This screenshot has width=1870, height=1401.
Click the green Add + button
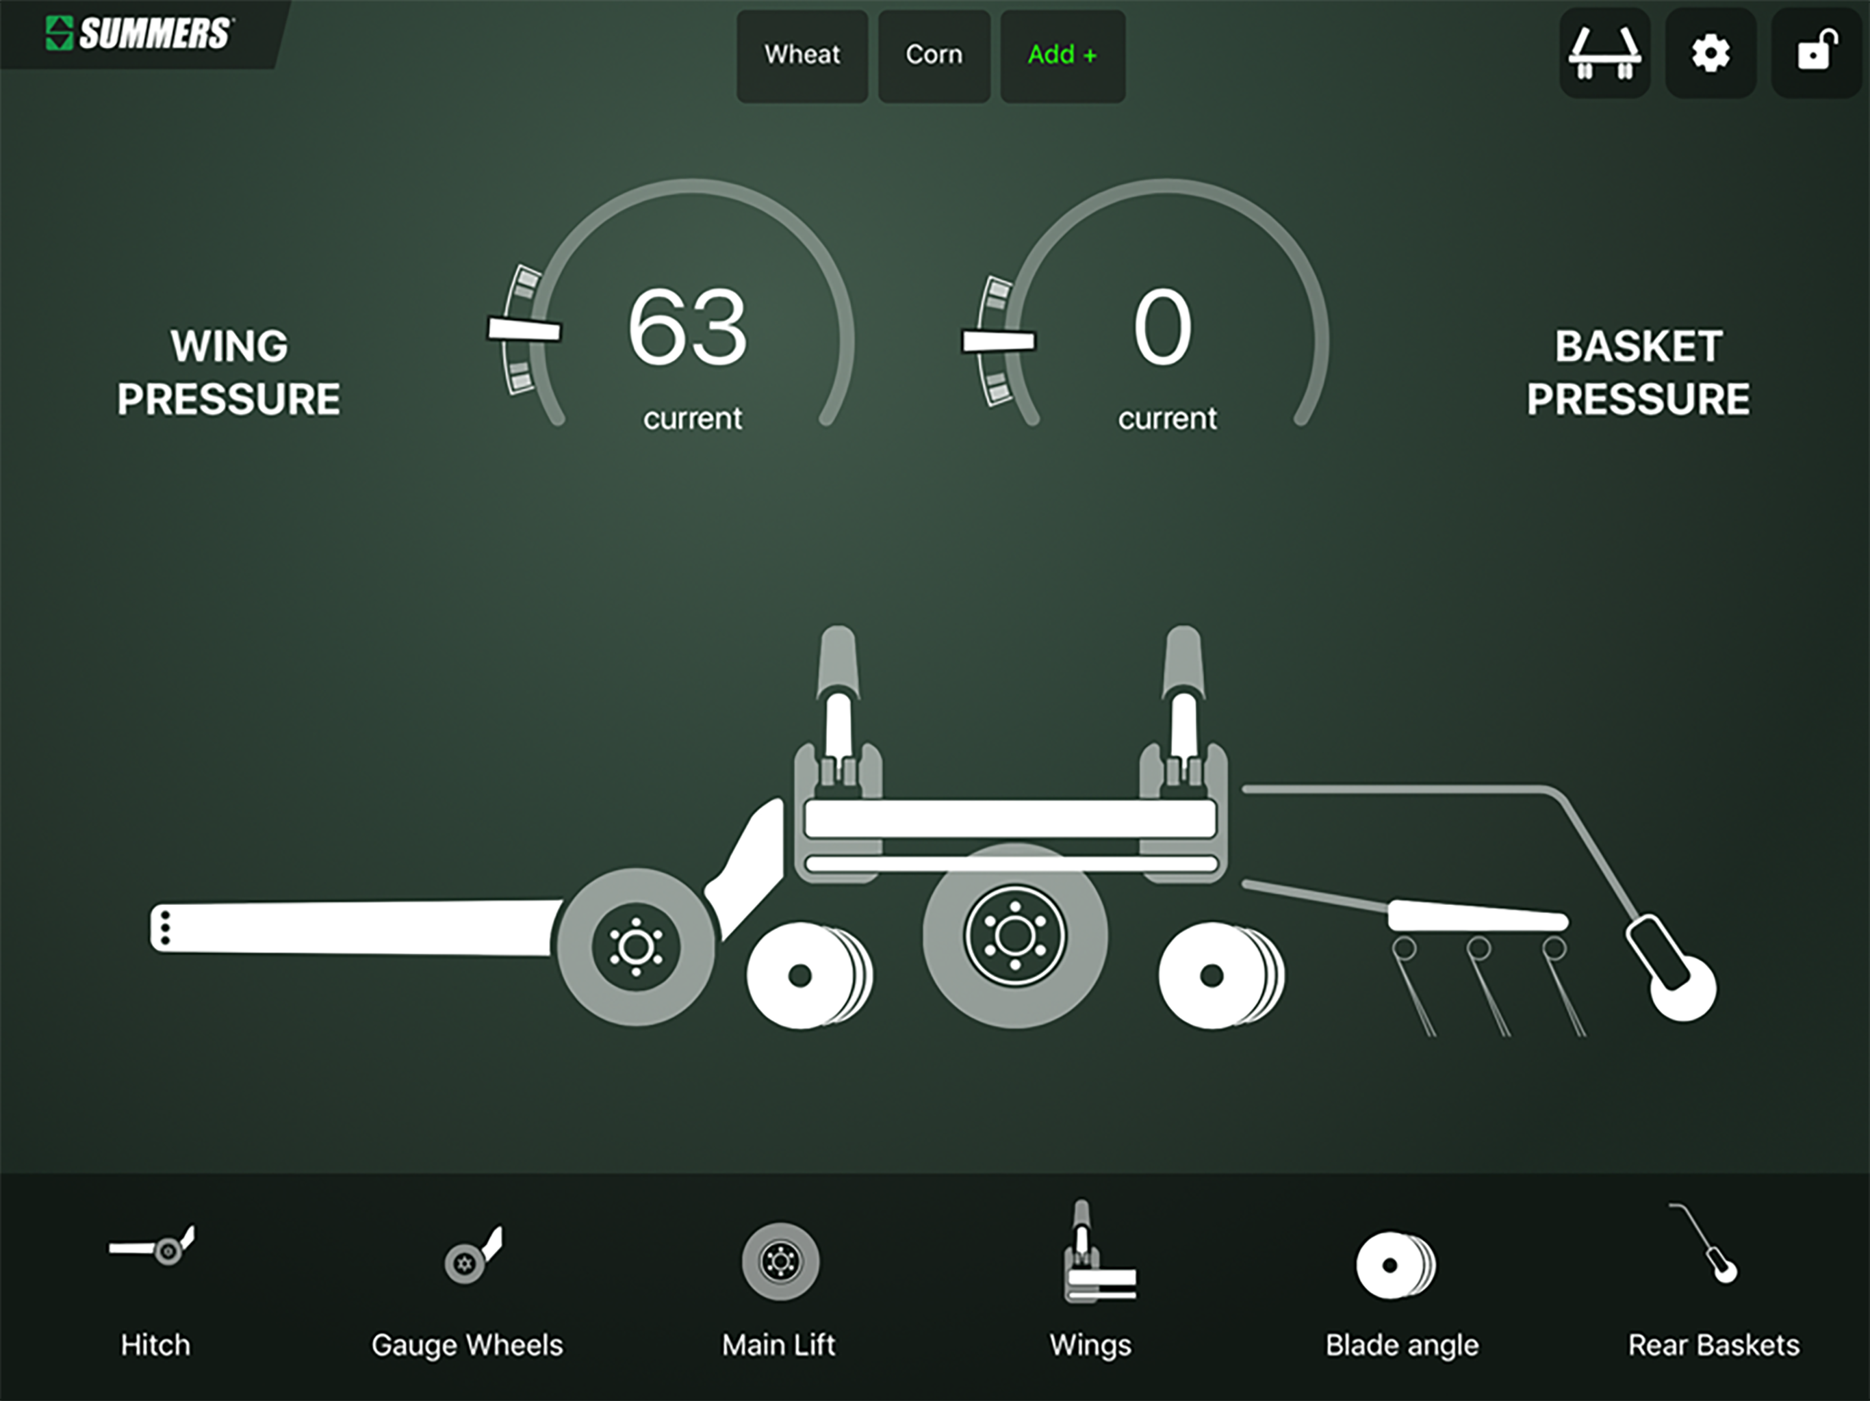click(1062, 56)
